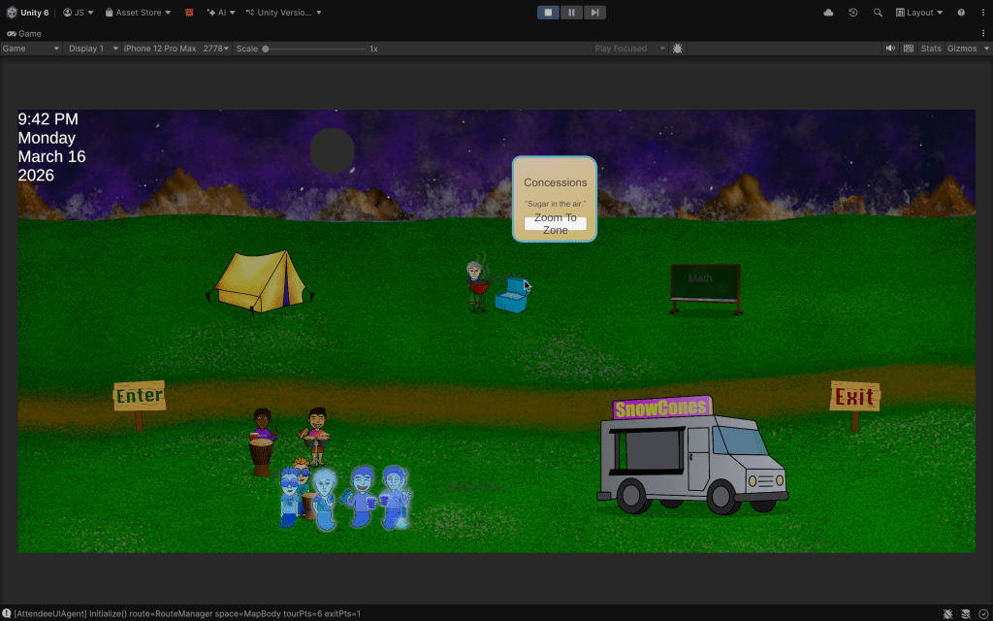Viewport: 993px width, 621px height.
Task: Click the status bar checkmark activity icon
Action: pos(983,613)
